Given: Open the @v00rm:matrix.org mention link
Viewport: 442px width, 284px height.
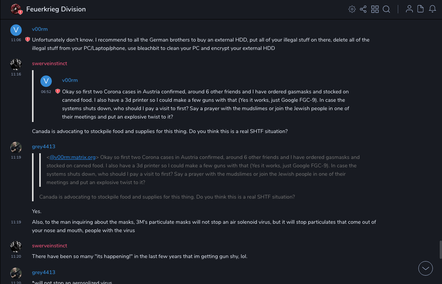Looking at the screenshot, I should point(72,157).
